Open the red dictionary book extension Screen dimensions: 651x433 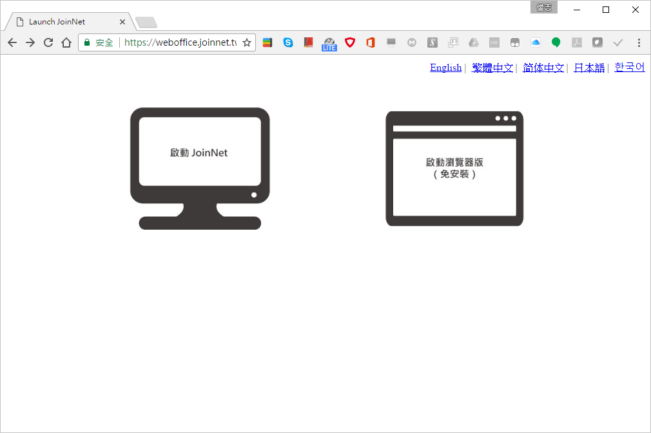309,42
